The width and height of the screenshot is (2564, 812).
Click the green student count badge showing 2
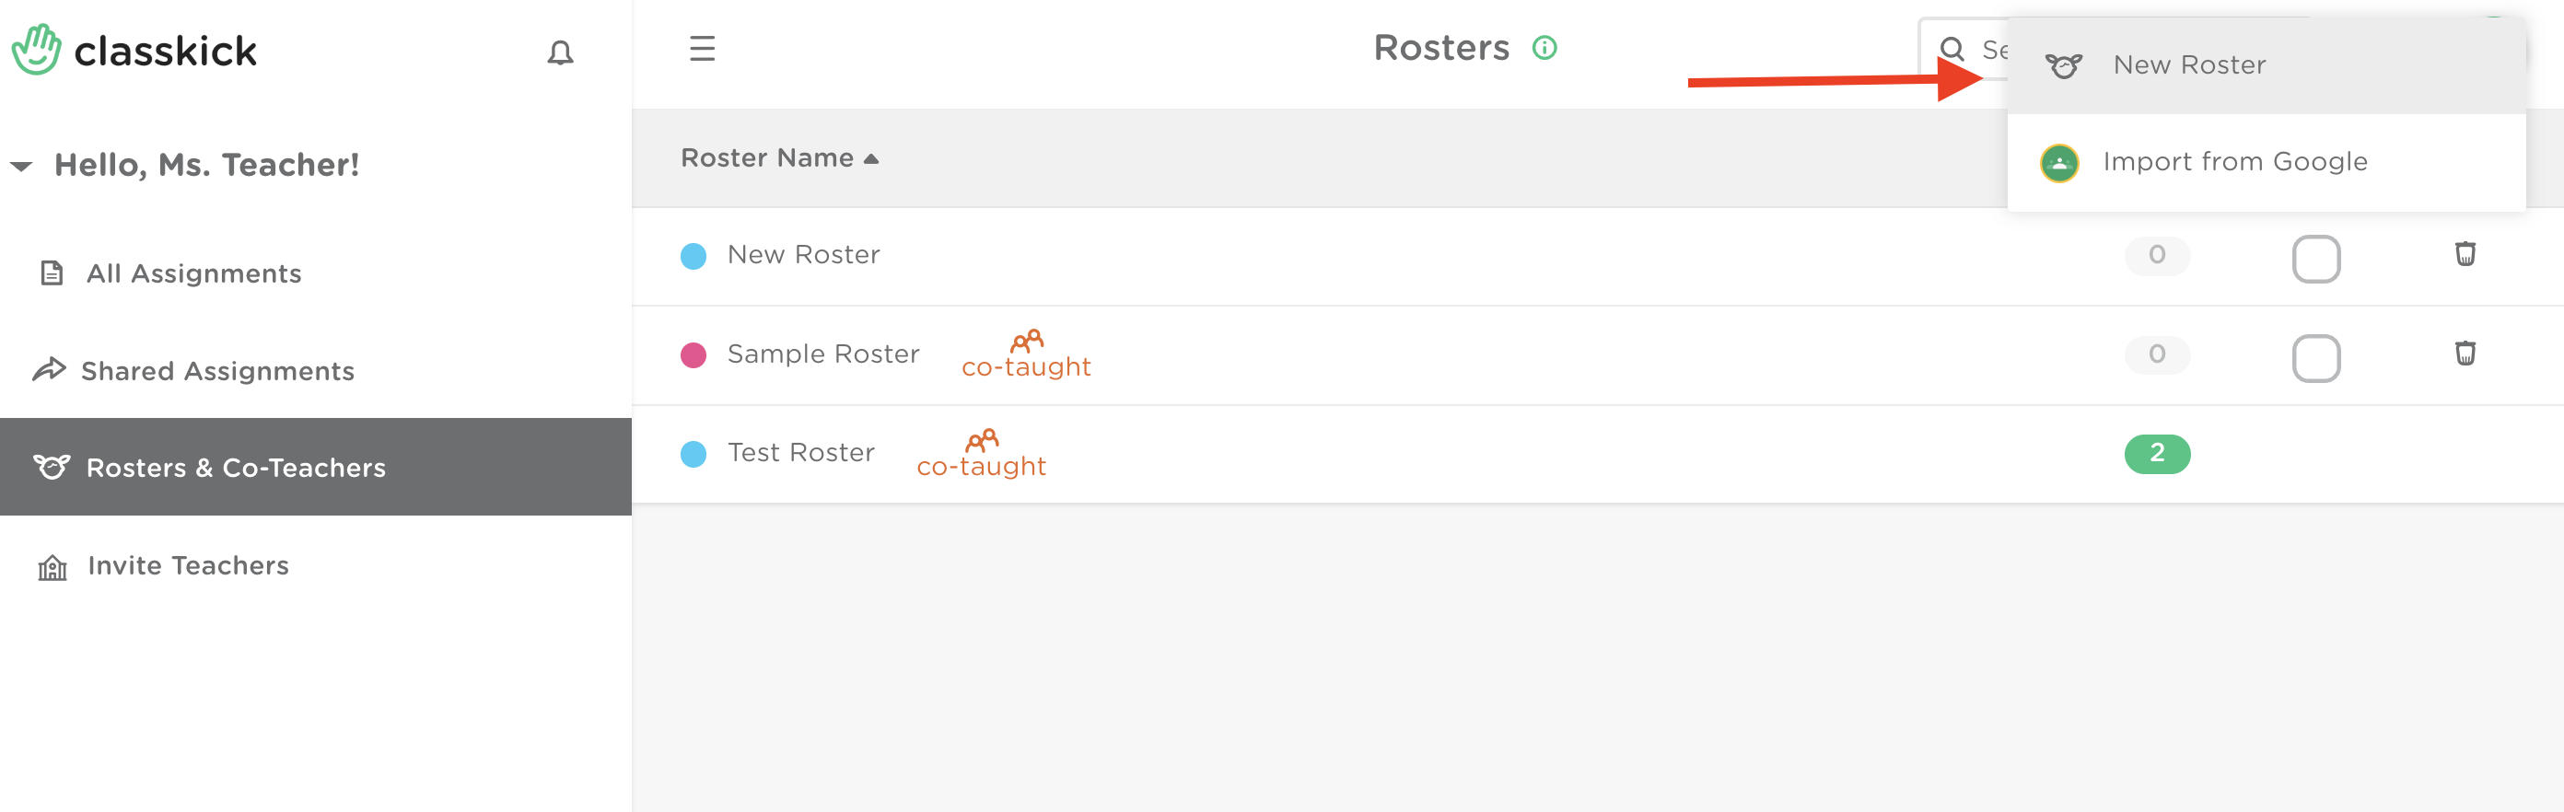[2157, 454]
